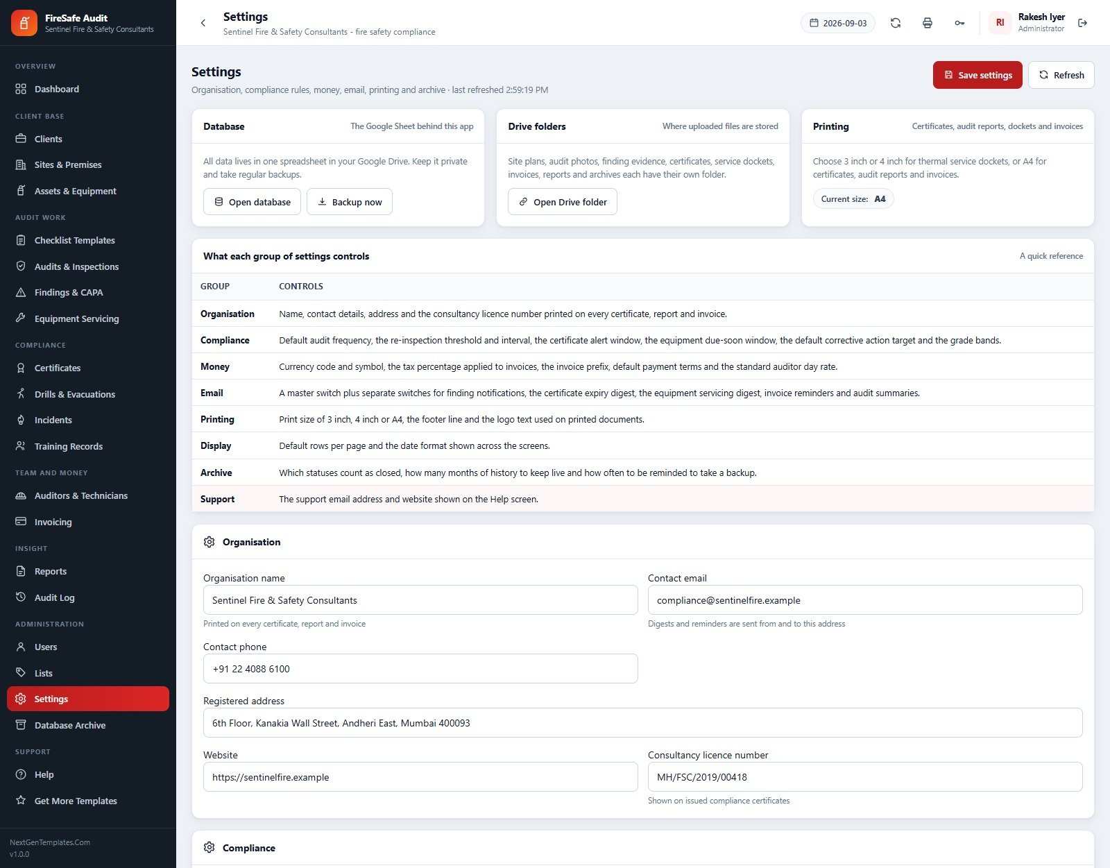Click the Contact email input field
Viewport: 1110px width, 868px height.
[x=865, y=600]
